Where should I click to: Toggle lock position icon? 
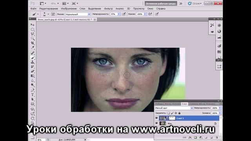pyautogui.click(x=176, y=113)
